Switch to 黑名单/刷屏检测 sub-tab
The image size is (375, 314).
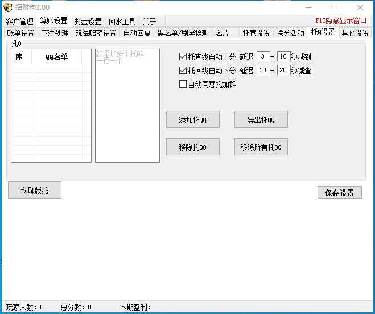click(x=183, y=33)
